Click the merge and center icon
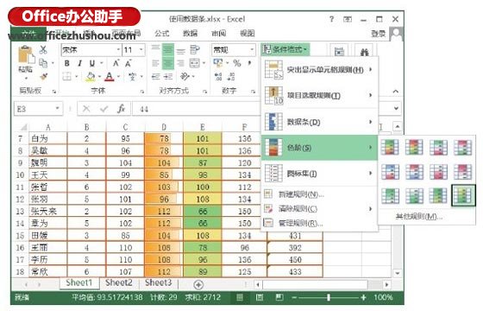This screenshot has width=483, height=311. point(195,63)
